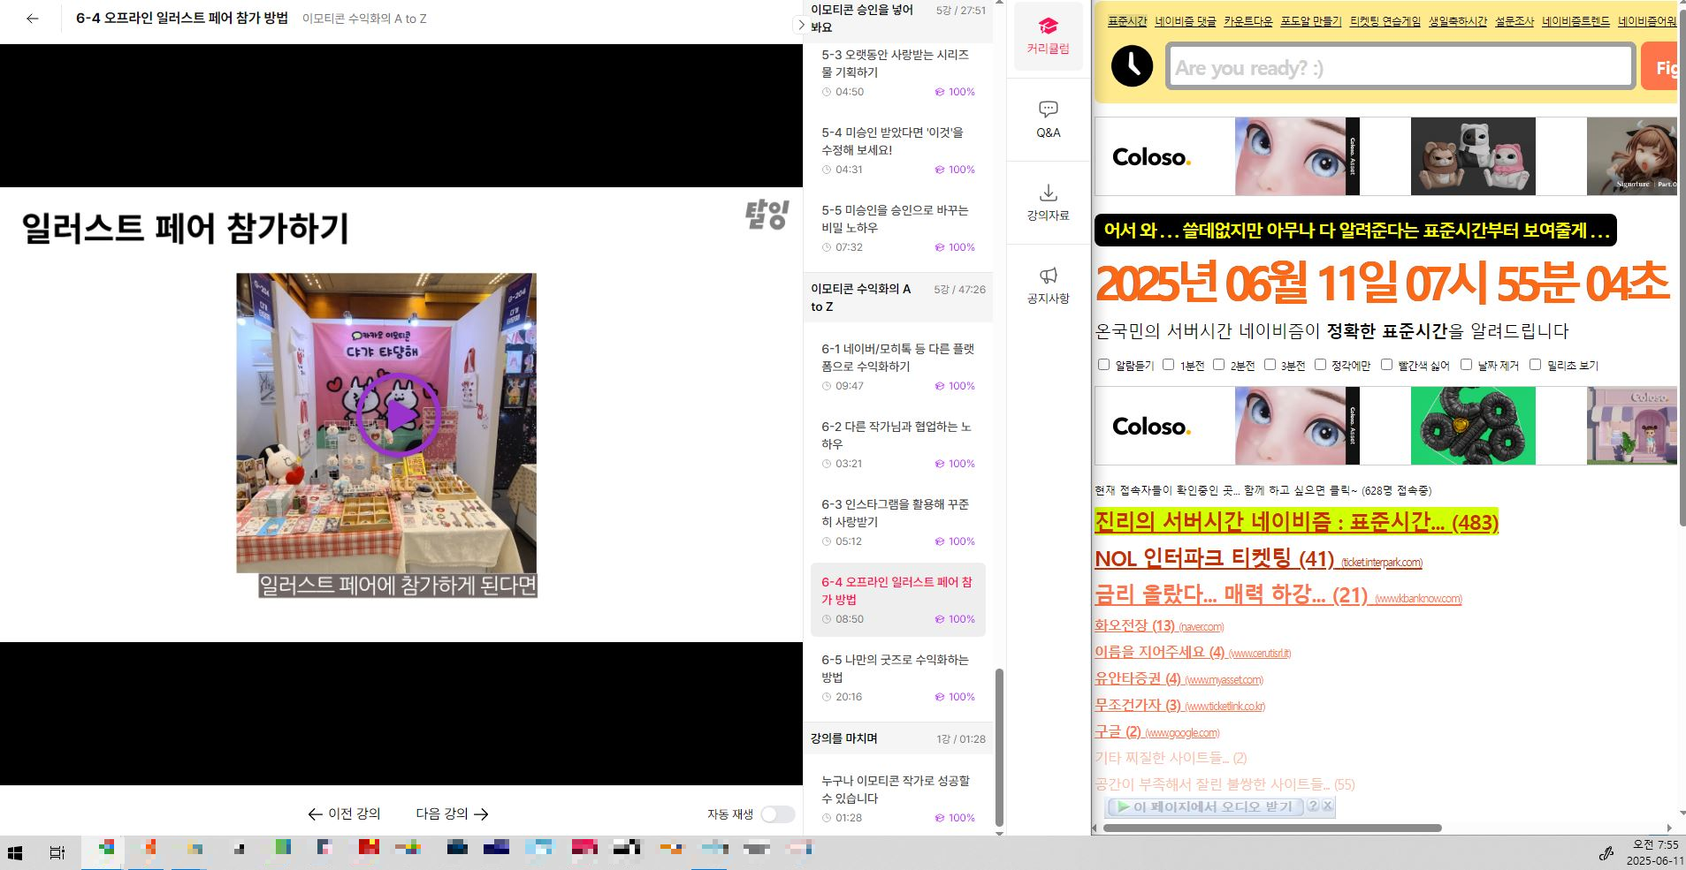Select lecture 6-2 다른 작가님과 협업하는
This screenshot has height=870, width=1686.
pos(898,444)
